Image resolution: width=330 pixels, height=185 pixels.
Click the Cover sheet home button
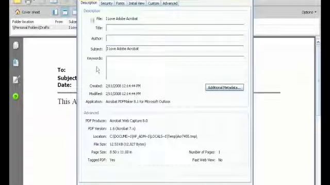(27, 12)
